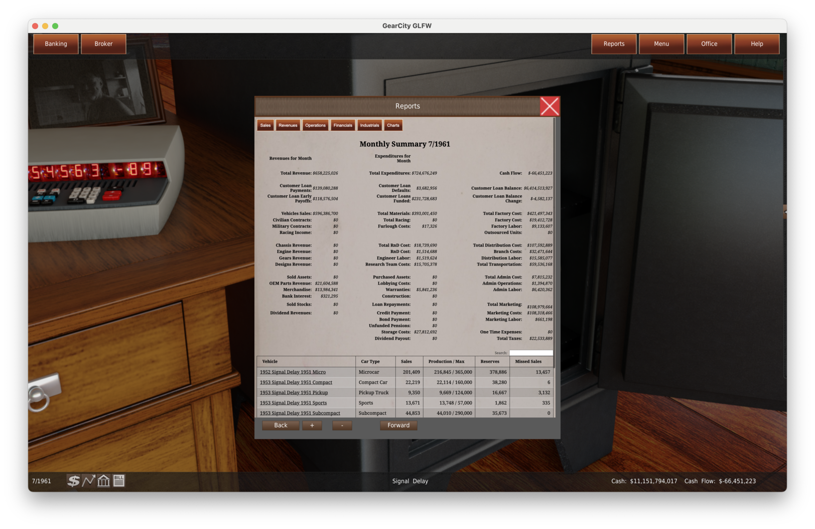Click Total Expenditures value $724,676,249
The height and width of the screenshot is (529, 815).
coord(424,173)
